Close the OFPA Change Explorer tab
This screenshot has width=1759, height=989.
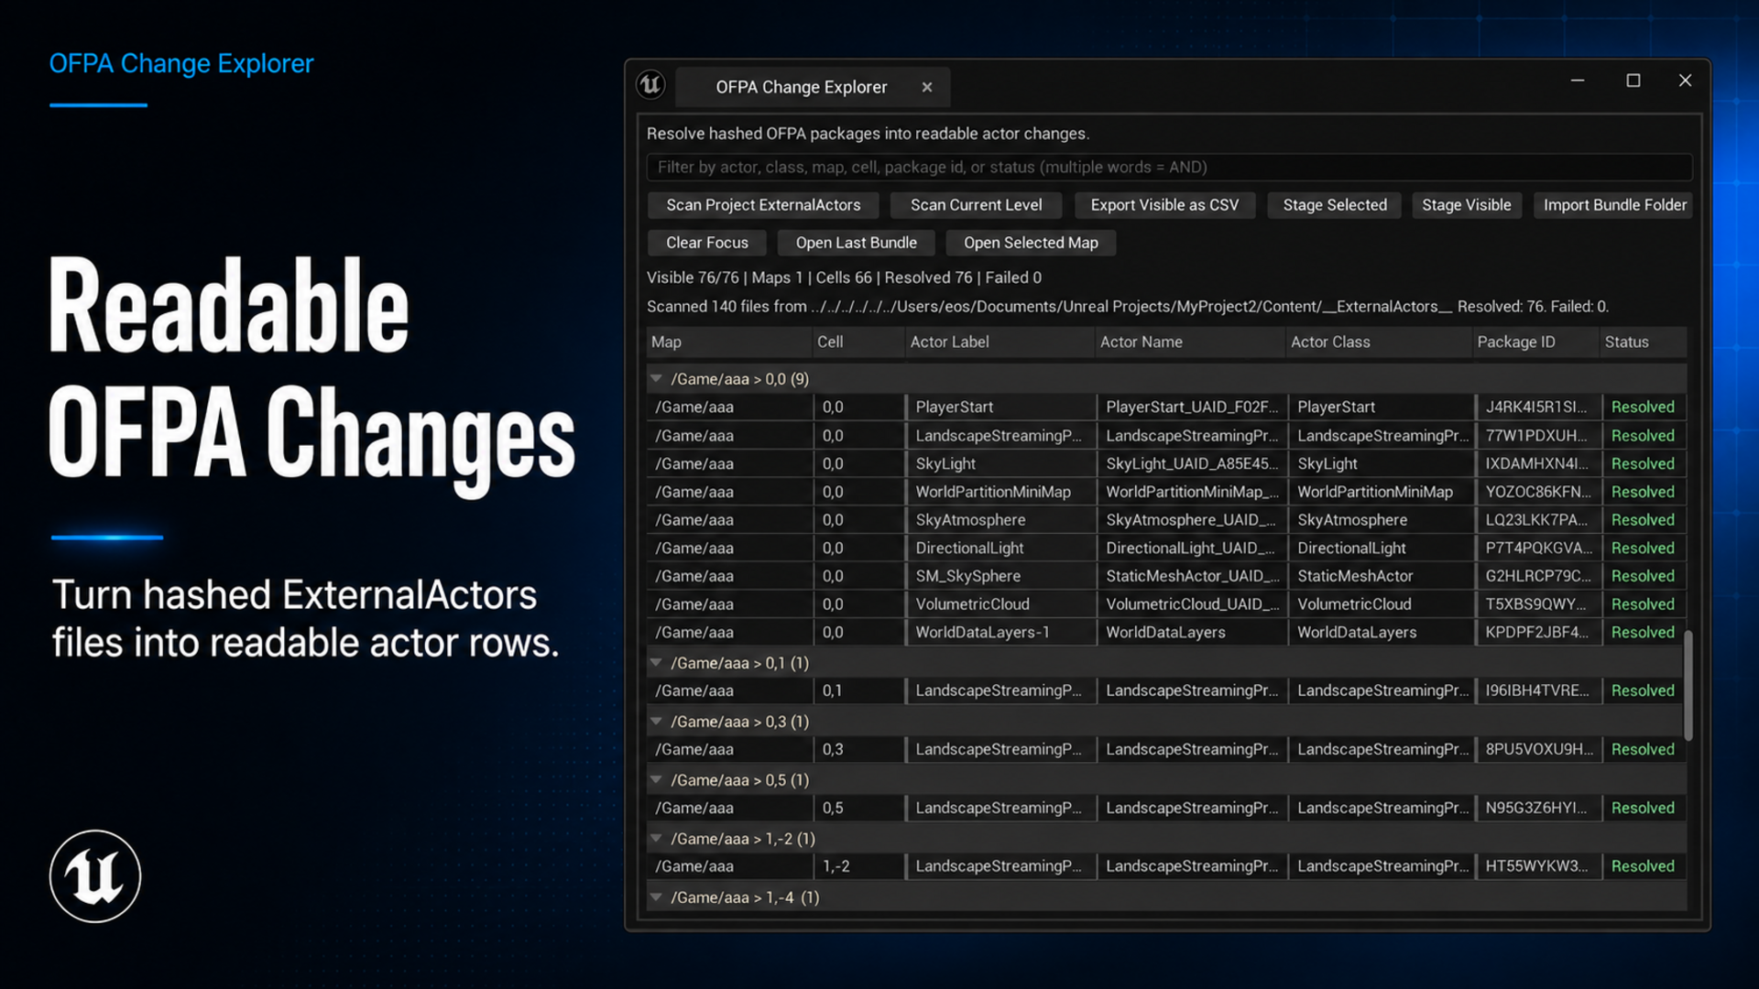[927, 87]
